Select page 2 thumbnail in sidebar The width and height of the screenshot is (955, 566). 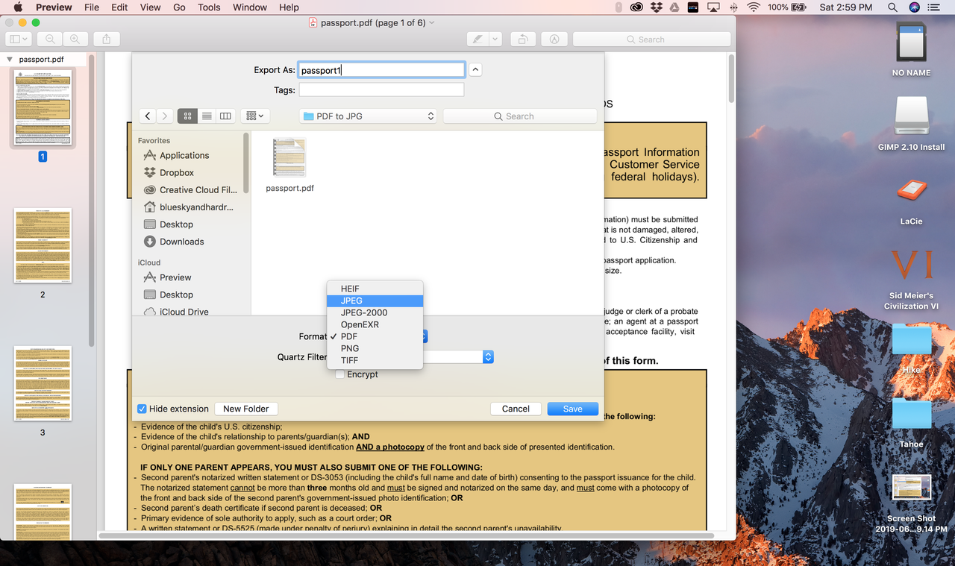pos(43,245)
